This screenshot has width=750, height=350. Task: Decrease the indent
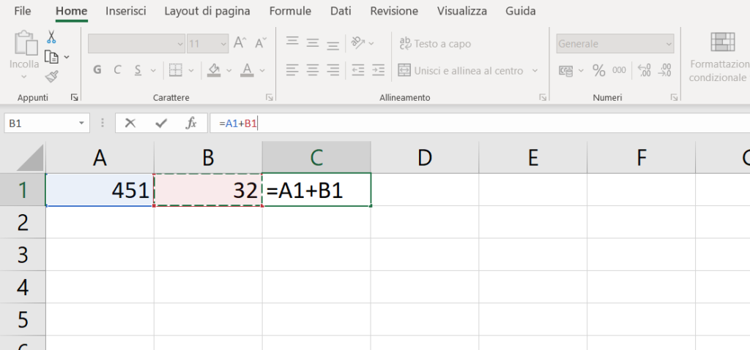coord(357,71)
